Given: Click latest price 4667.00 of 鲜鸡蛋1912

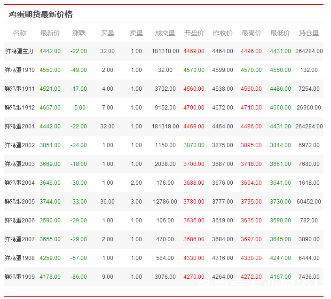Looking at the screenshot, I should 50,107.
